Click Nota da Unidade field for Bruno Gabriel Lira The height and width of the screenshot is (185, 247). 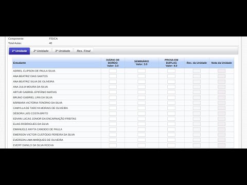click(x=221, y=98)
